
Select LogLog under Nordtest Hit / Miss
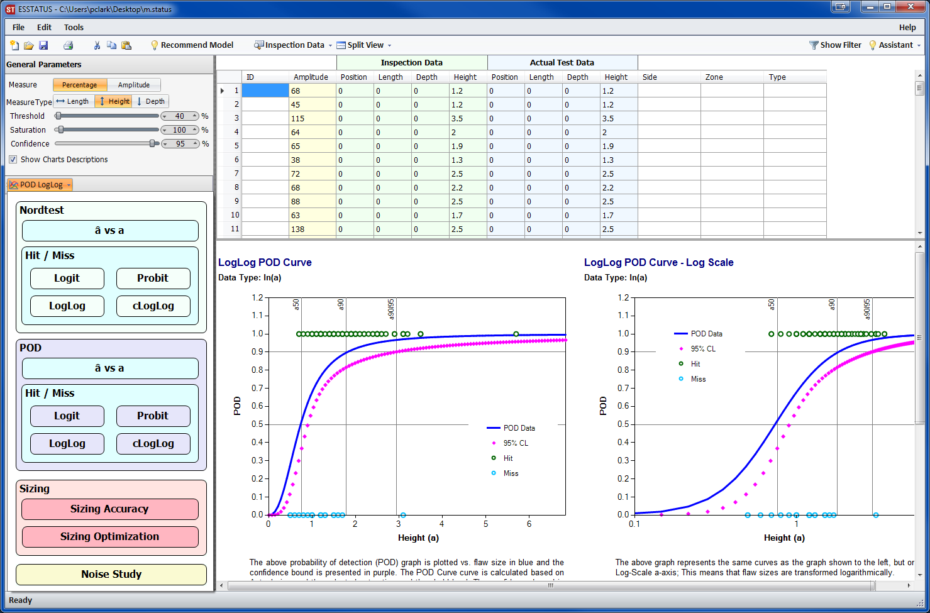67,306
